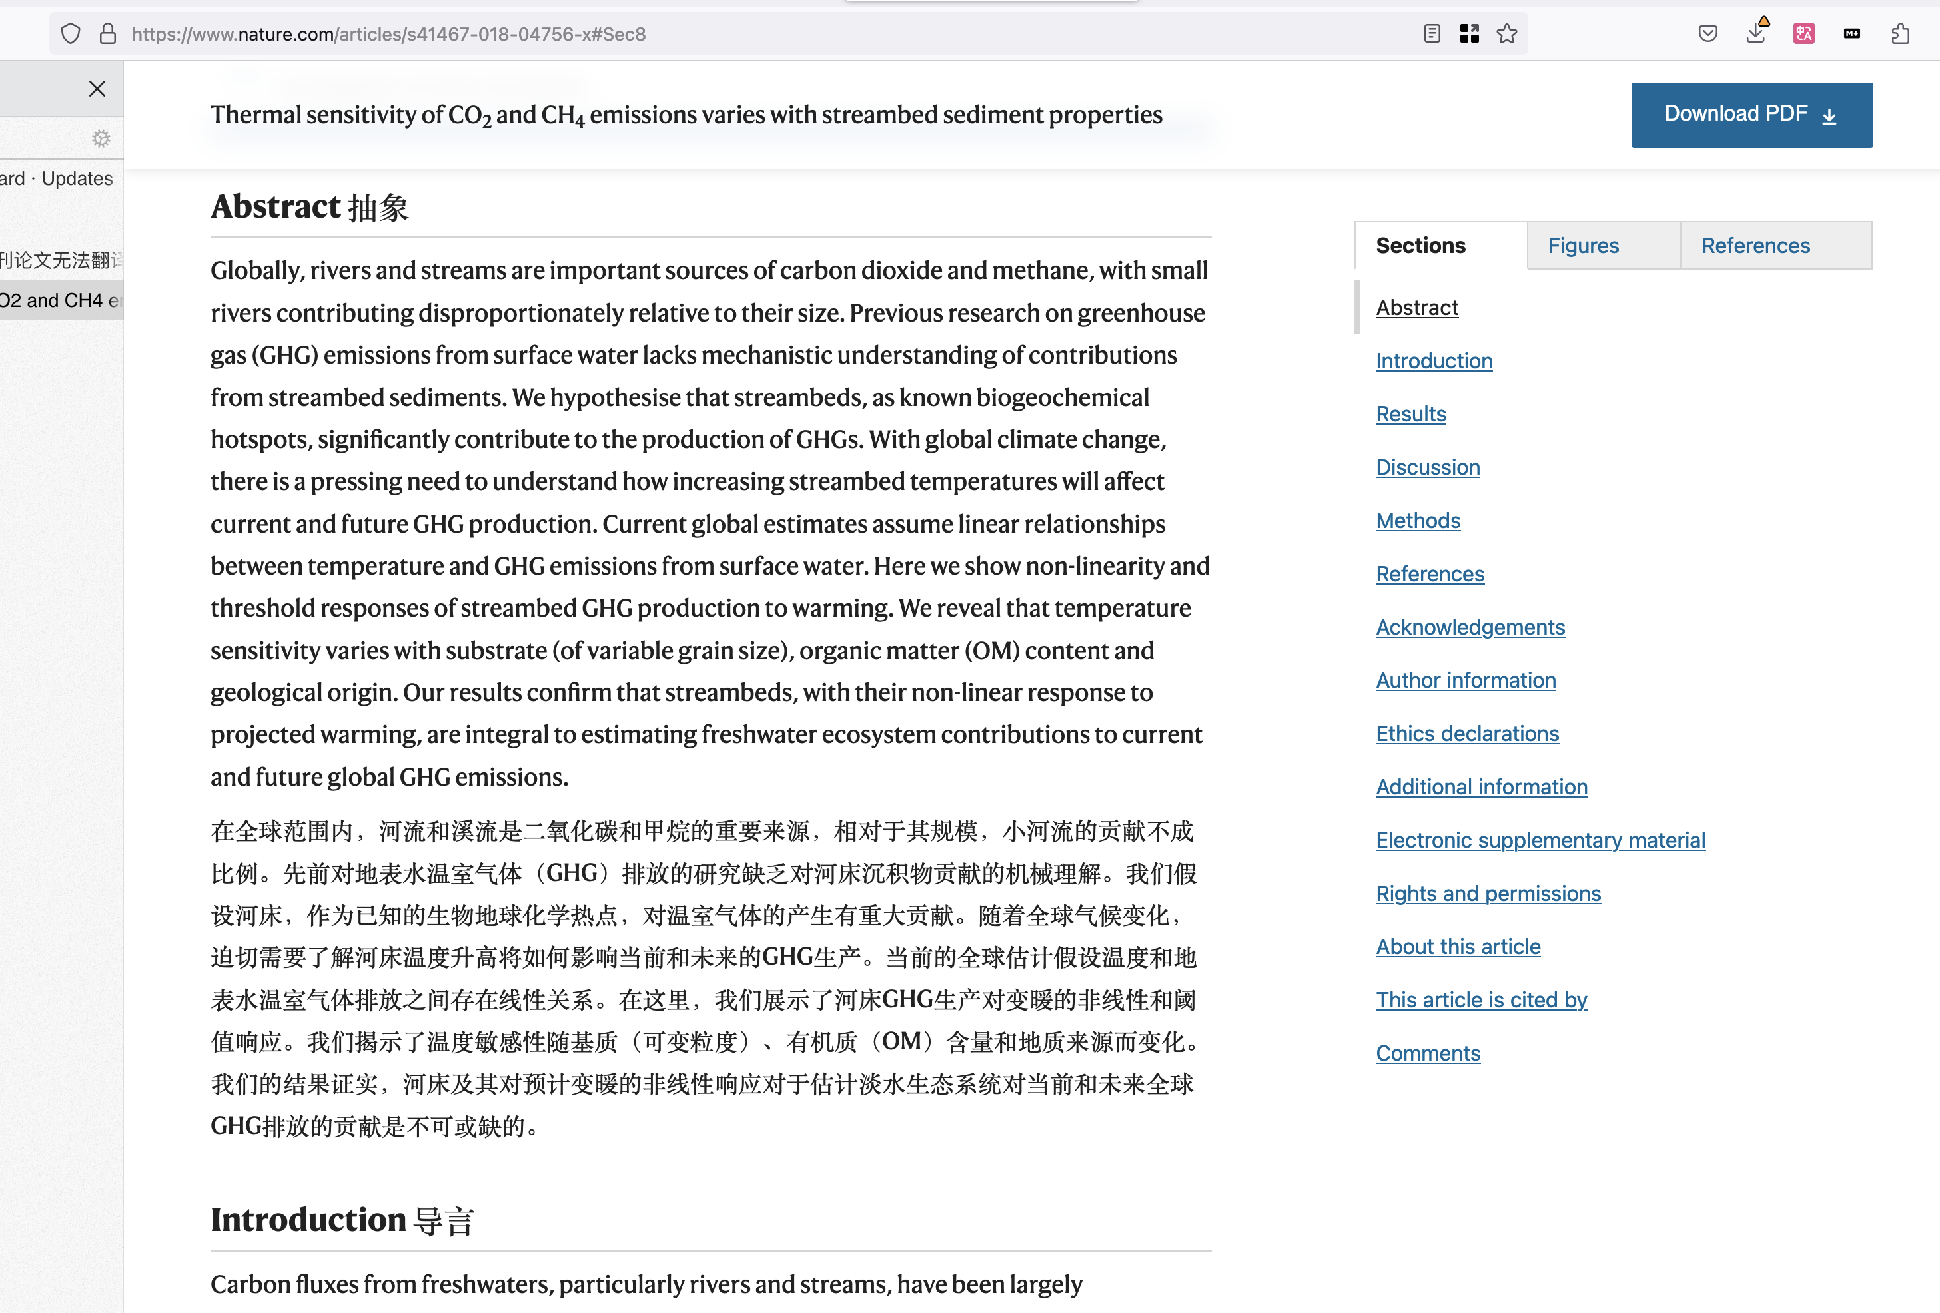The height and width of the screenshot is (1313, 1940).
Task: Open the sidebar settings gear
Action: pos(100,138)
